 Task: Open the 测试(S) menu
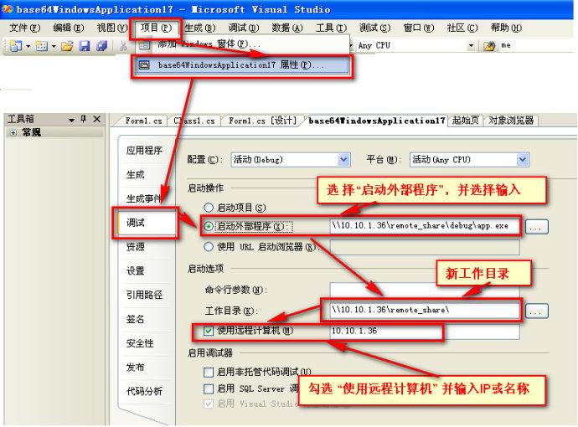point(375,28)
